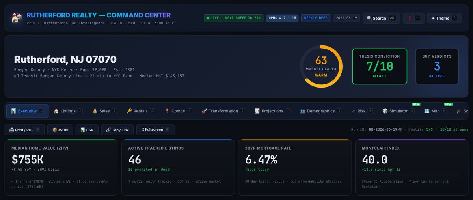Click Rutherford, NJ 07070 heading

(x=65, y=60)
